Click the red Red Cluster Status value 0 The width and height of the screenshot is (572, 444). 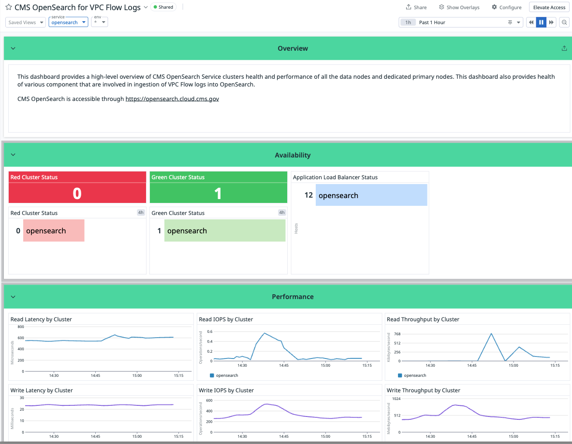[x=77, y=193]
